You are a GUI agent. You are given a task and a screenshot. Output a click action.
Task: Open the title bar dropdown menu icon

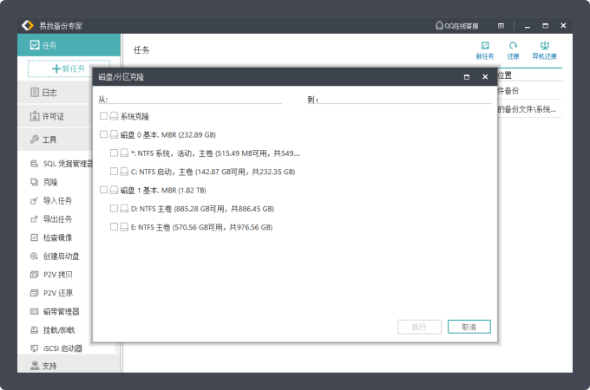click(x=501, y=26)
